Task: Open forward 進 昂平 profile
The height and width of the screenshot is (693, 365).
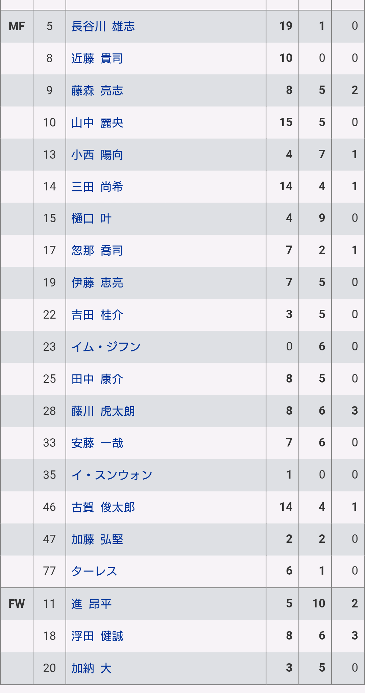Action: (x=91, y=604)
